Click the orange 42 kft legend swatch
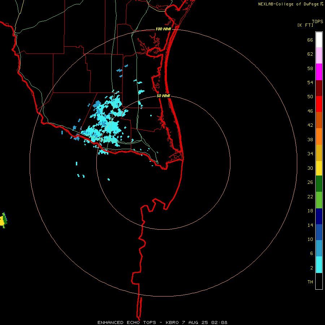The width and height of the screenshot is (325, 325). [x=319, y=136]
